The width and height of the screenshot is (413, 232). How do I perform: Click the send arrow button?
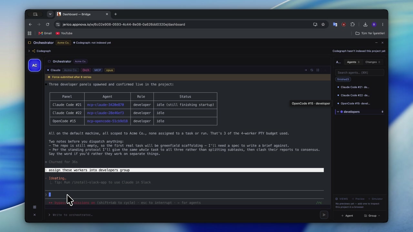(x=324, y=215)
